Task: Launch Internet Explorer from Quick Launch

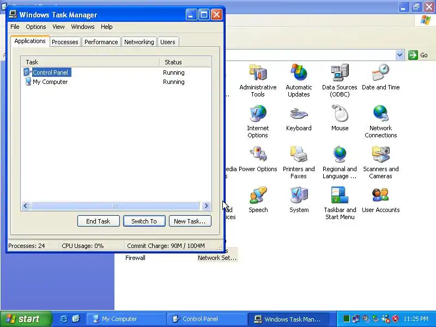Action: coord(63,319)
